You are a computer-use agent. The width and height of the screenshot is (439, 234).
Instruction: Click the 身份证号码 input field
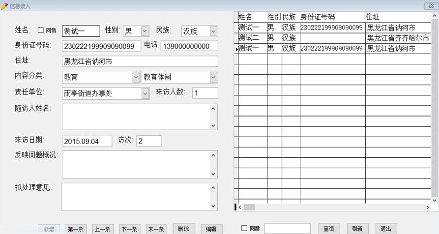tap(101, 46)
